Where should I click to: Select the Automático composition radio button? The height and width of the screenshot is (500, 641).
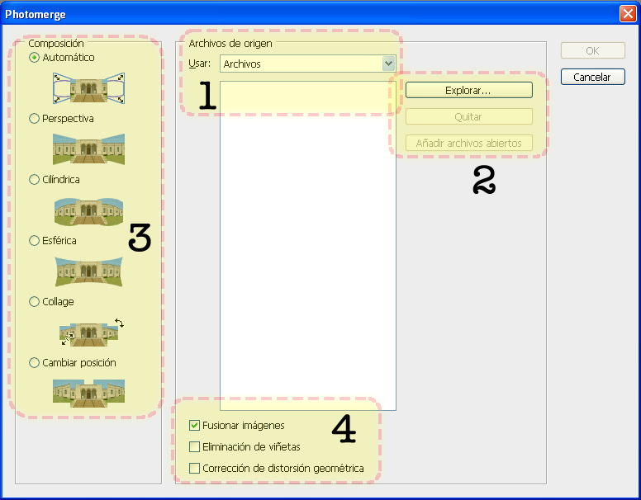[x=35, y=58]
